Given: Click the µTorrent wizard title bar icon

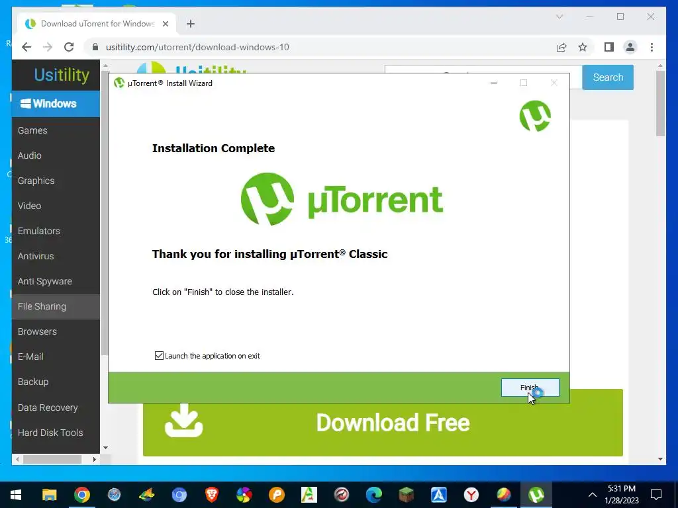Looking at the screenshot, I should pos(119,83).
